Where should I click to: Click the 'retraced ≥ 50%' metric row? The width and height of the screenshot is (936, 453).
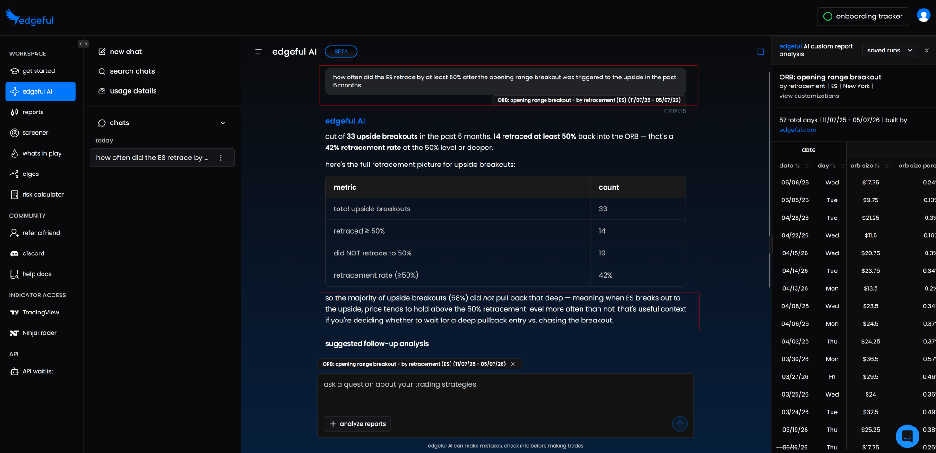coord(505,231)
